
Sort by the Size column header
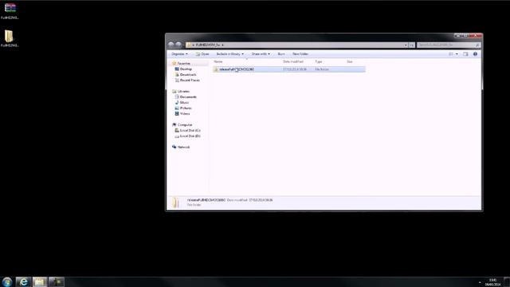point(350,61)
